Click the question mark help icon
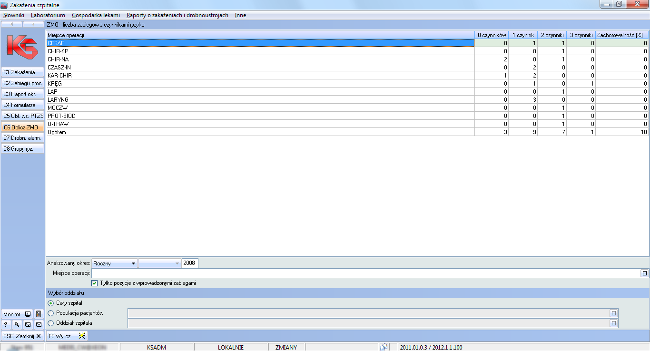 tap(6, 325)
